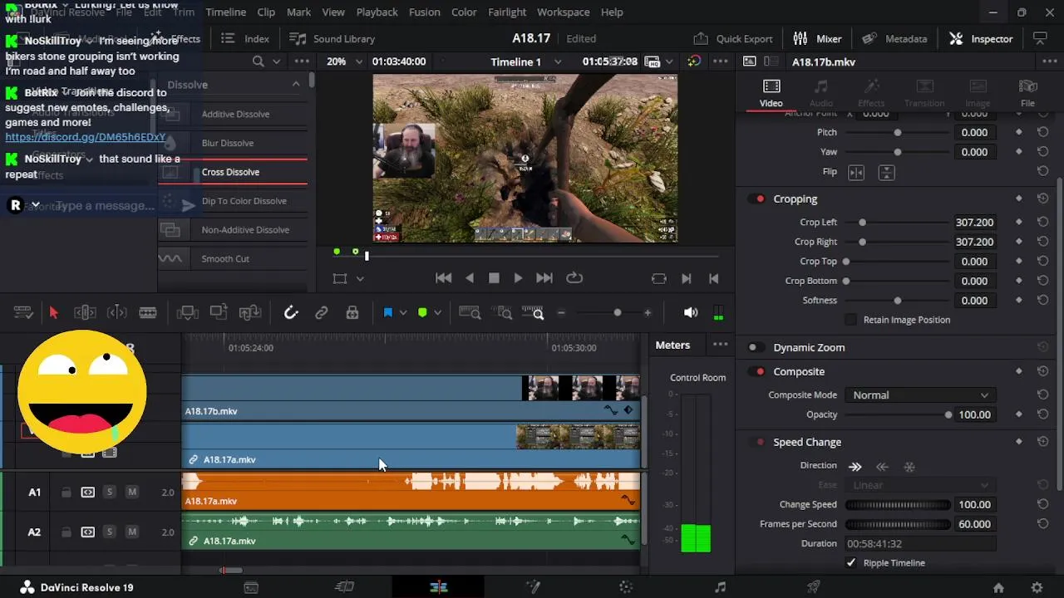Click the Quick Export button
The width and height of the screenshot is (1064, 598).
[x=732, y=38]
